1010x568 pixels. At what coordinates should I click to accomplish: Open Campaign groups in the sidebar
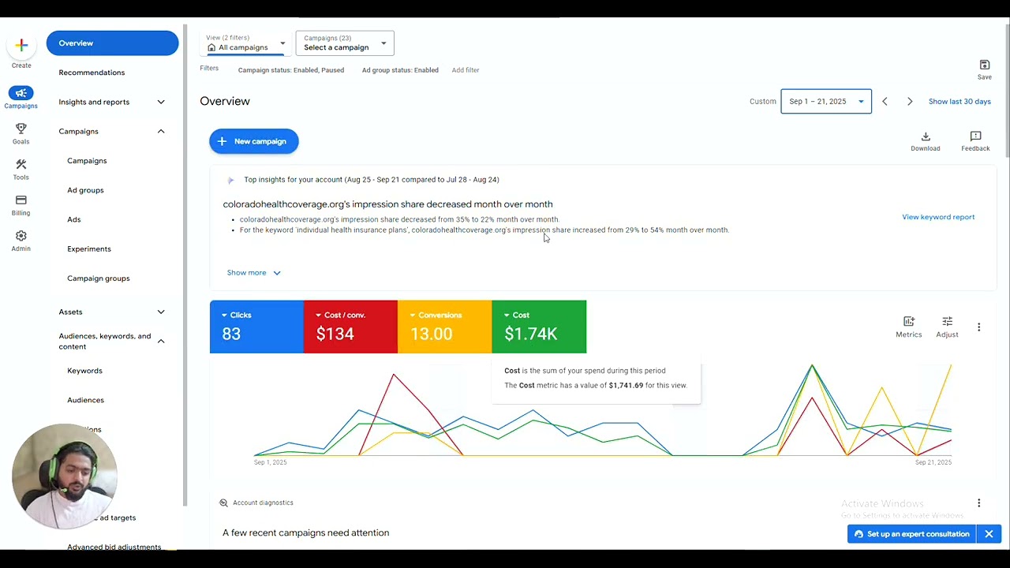coord(99,278)
